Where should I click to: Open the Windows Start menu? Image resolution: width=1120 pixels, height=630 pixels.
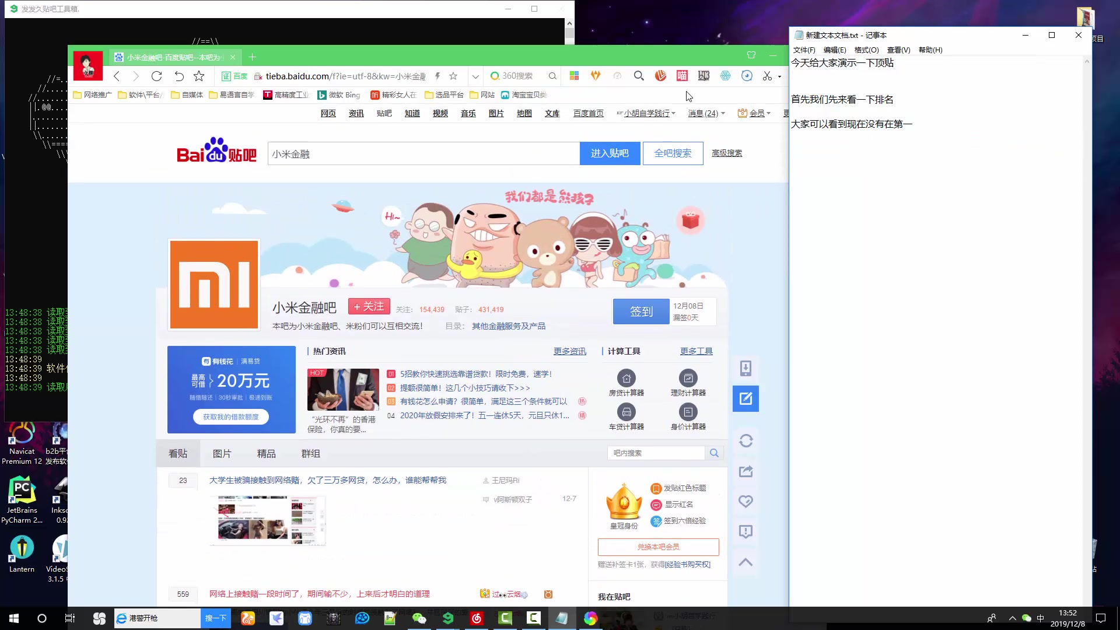pyautogui.click(x=14, y=618)
